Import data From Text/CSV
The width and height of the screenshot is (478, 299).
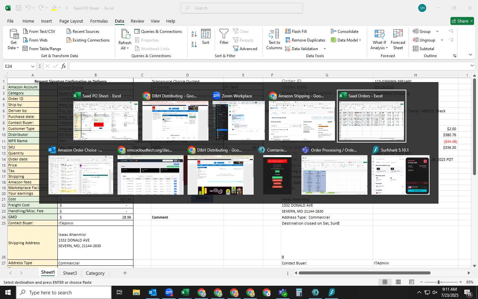click(39, 31)
